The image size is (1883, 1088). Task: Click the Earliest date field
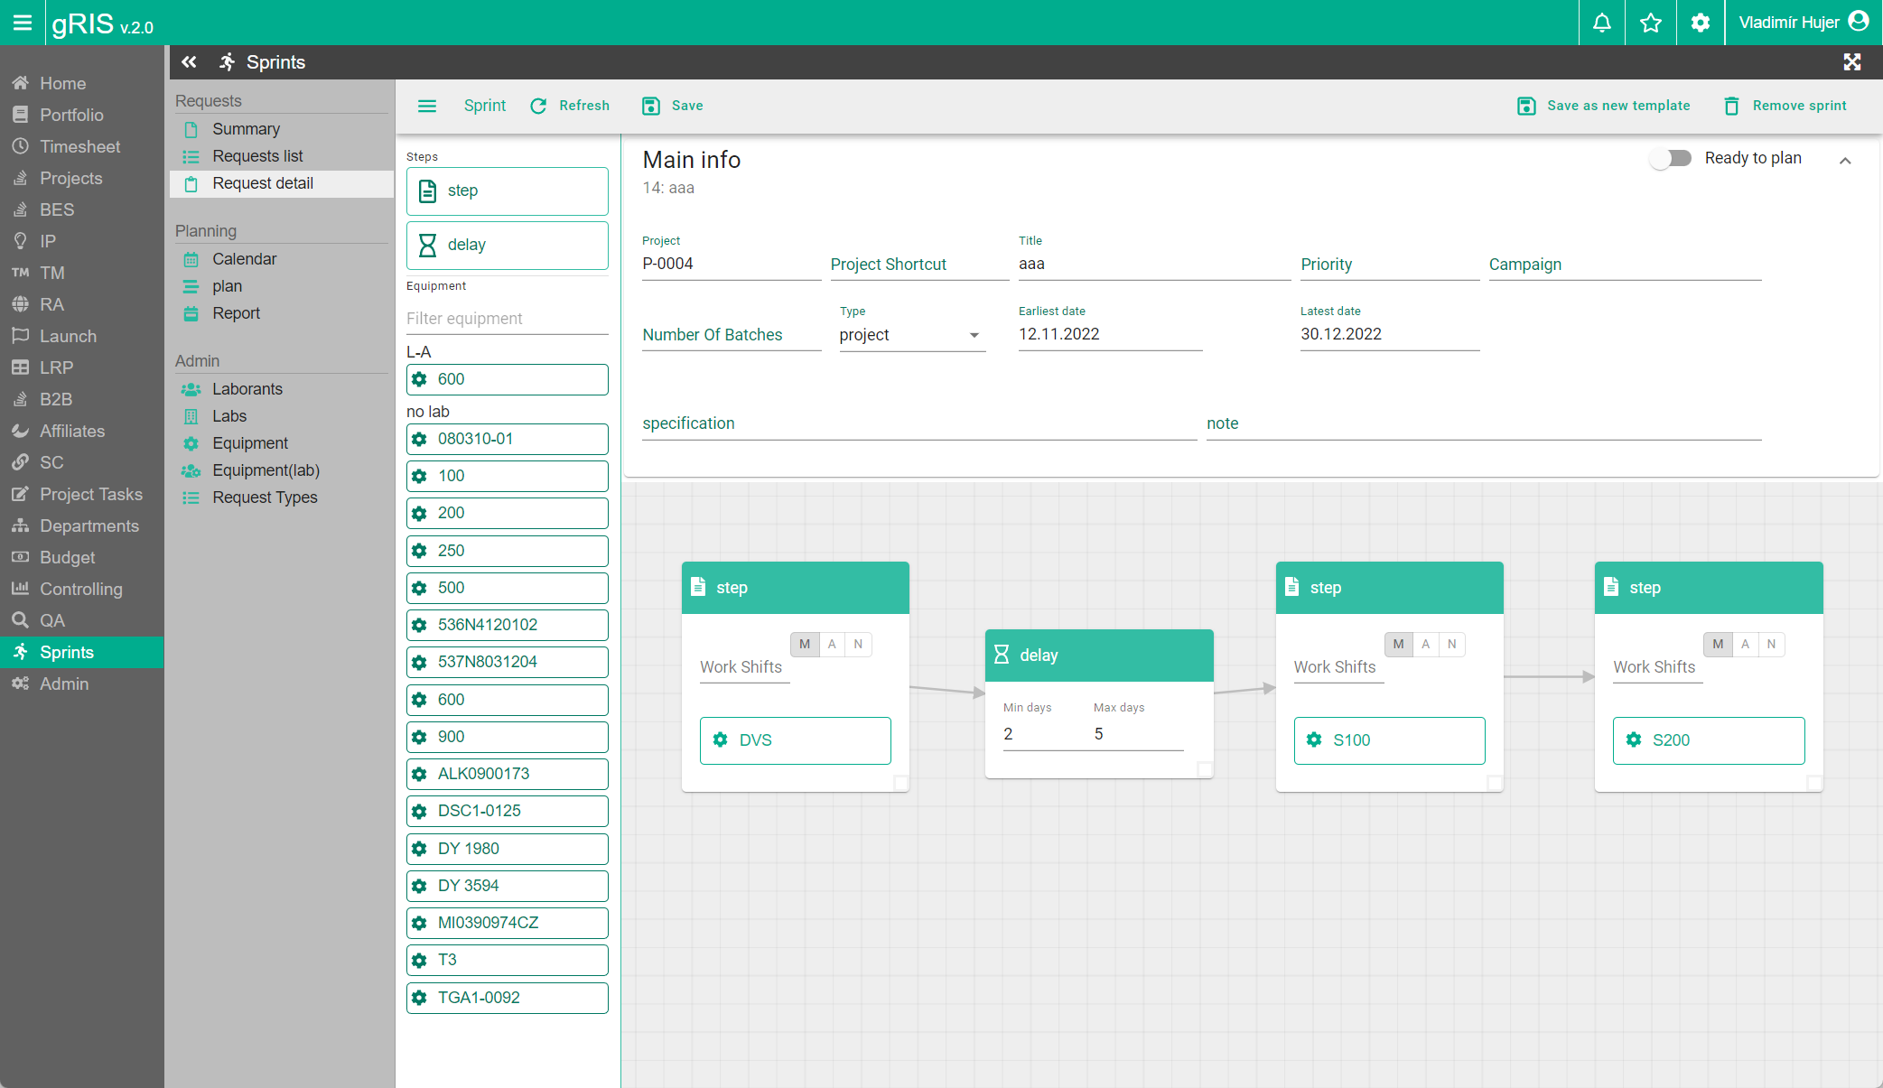1110,334
